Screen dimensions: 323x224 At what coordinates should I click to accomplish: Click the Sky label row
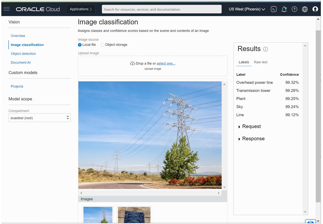(267, 107)
